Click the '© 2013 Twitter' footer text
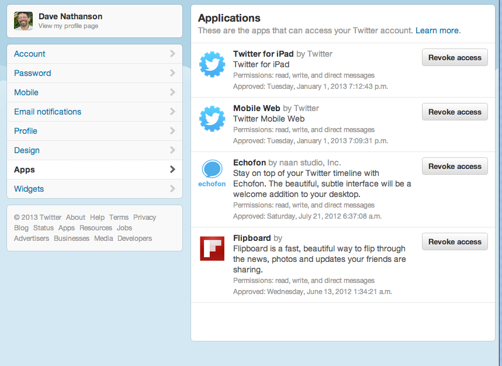Viewport: 502px width, 366px height. pyautogui.click(x=38, y=217)
